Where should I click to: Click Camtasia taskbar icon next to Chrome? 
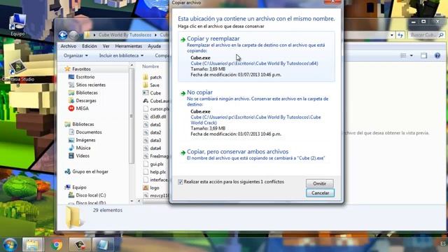tap(80, 245)
